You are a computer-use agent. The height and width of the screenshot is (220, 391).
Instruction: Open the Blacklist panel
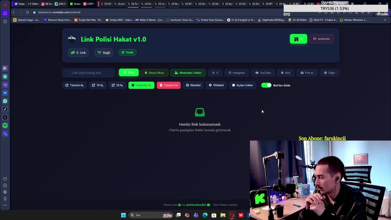pyautogui.click(x=193, y=85)
